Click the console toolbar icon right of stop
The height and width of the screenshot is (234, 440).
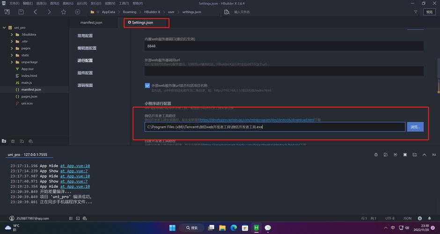click(x=415, y=154)
